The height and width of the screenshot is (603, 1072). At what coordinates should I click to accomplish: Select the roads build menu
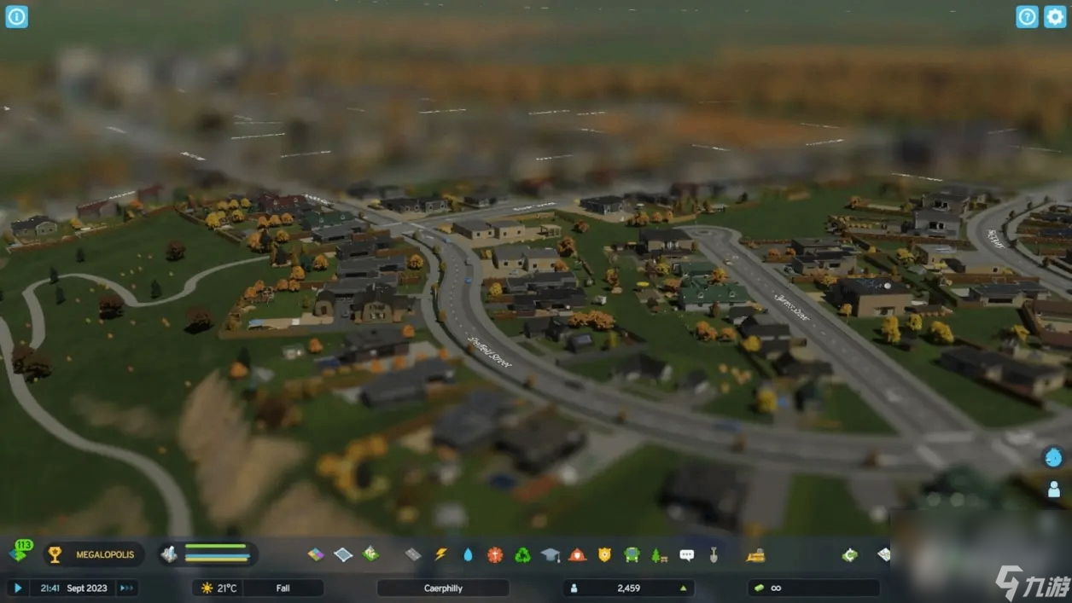coord(413,554)
